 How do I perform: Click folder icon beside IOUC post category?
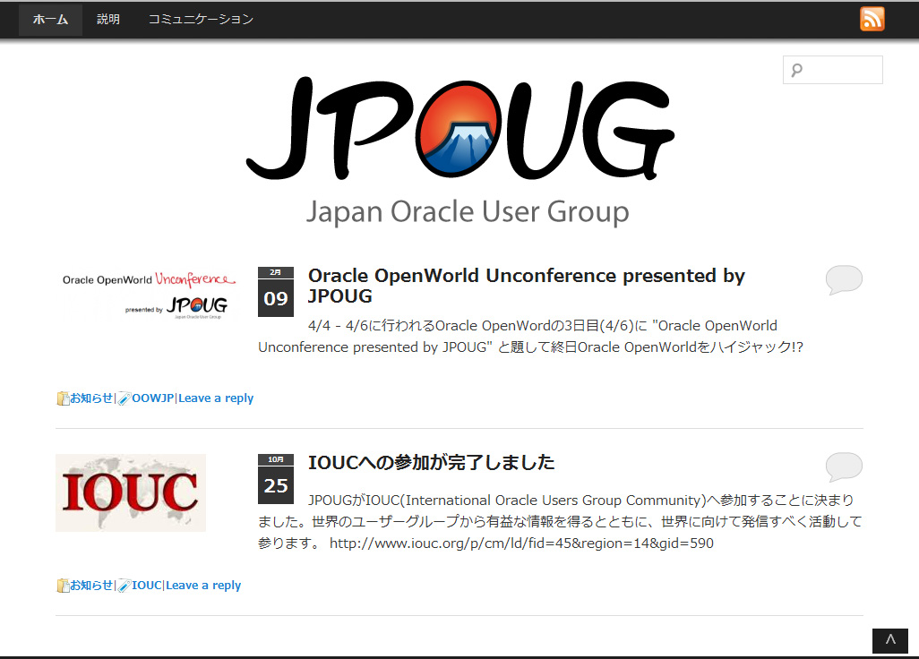click(x=63, y=586)
